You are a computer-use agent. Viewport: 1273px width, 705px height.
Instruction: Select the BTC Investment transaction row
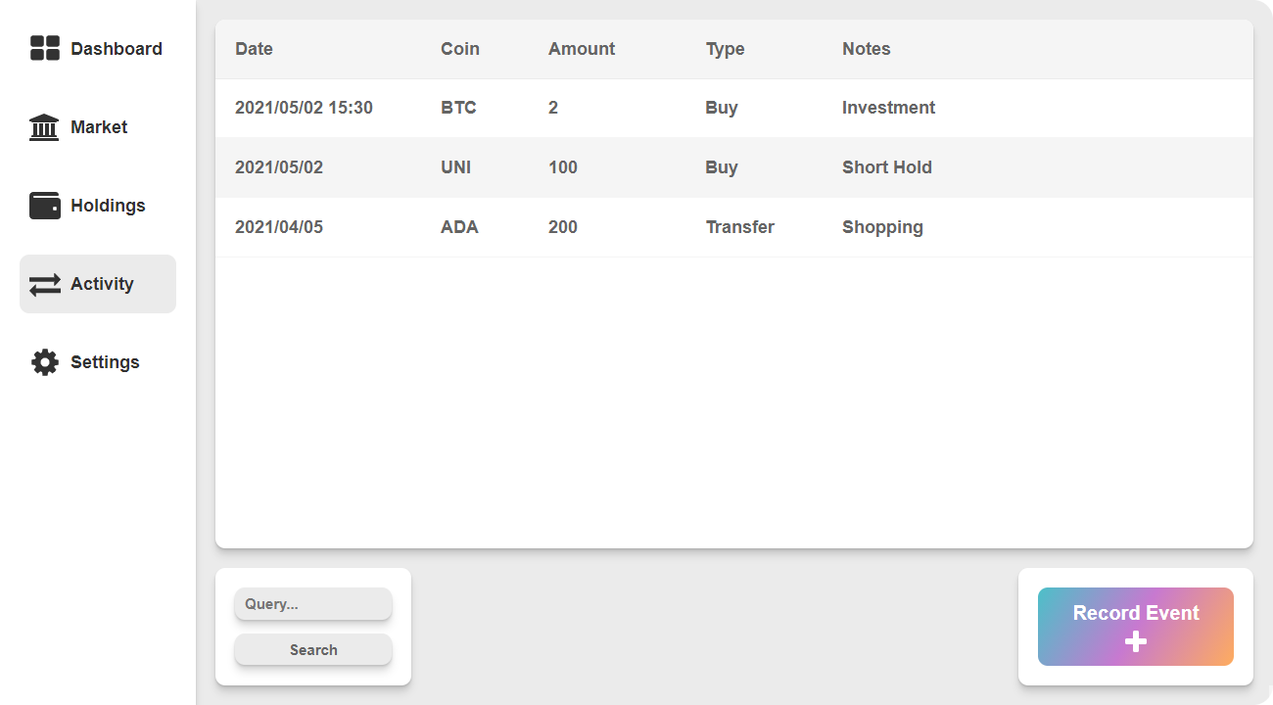click(x=734, y=108)
